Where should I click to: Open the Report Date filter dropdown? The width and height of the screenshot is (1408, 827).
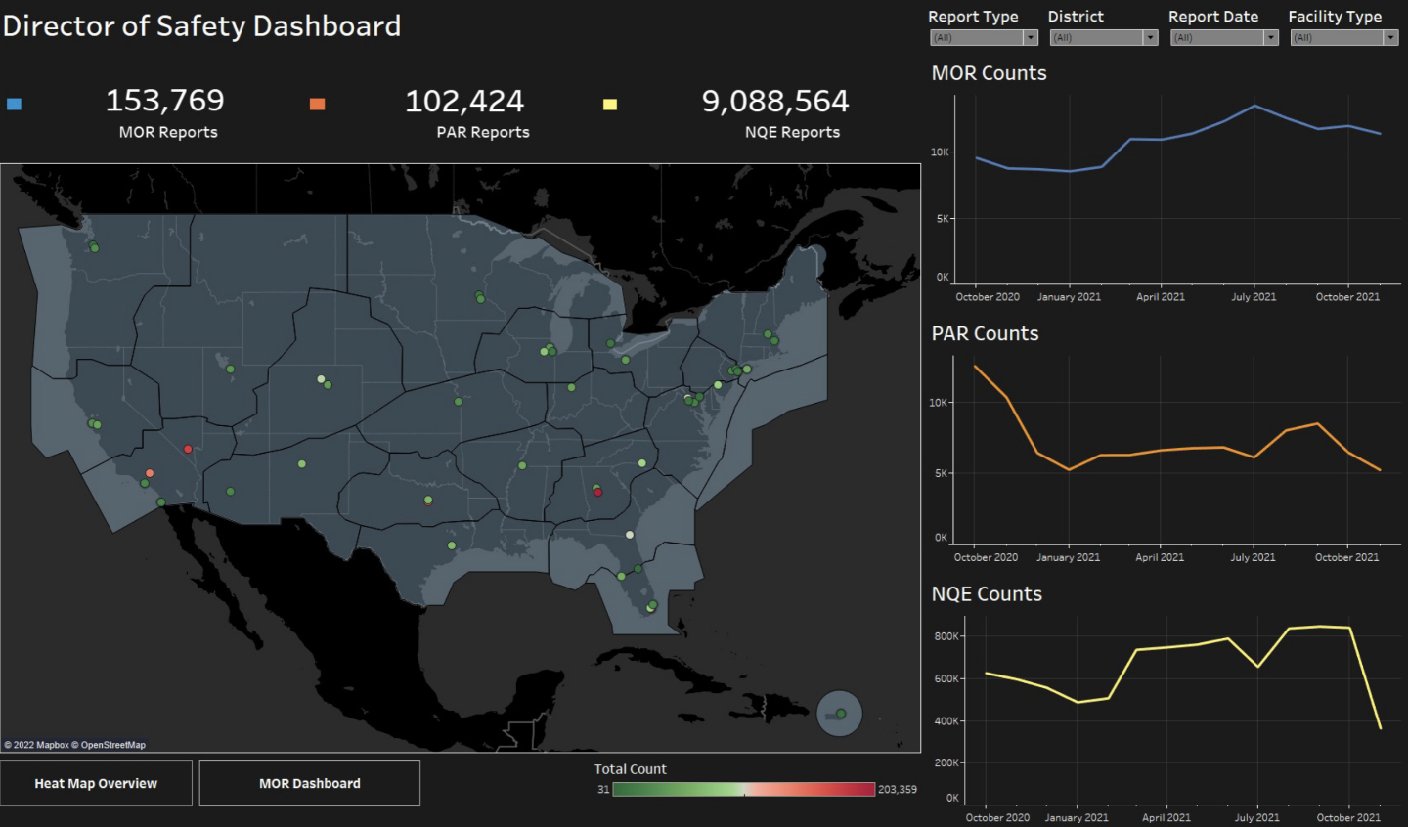tap(1271, 38)
